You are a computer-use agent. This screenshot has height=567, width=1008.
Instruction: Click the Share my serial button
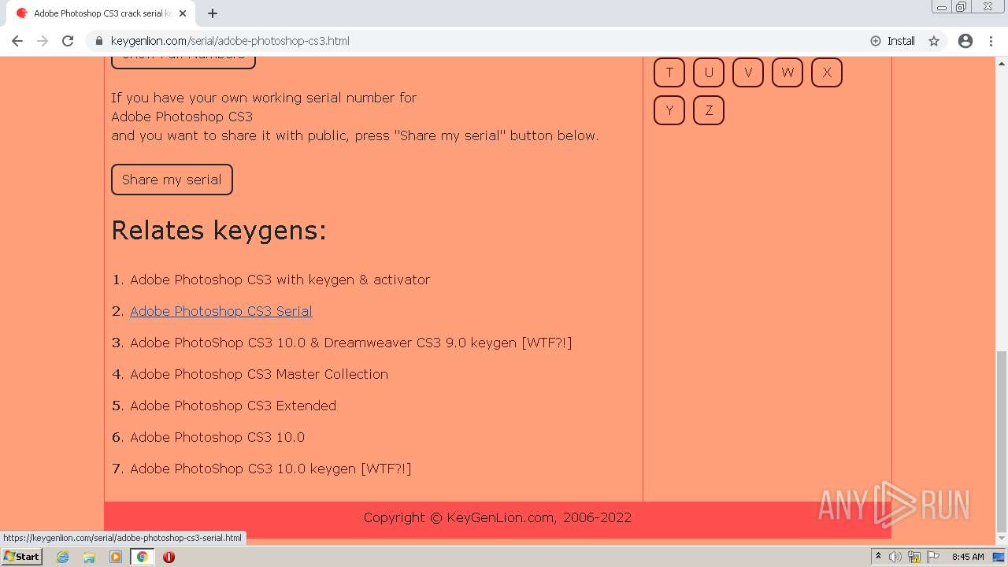pyautogui.click(x=172, y=180)
